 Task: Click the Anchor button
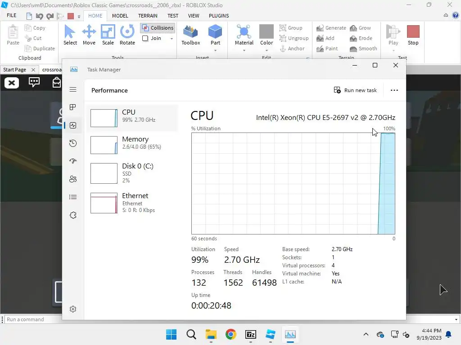point(292,49)
